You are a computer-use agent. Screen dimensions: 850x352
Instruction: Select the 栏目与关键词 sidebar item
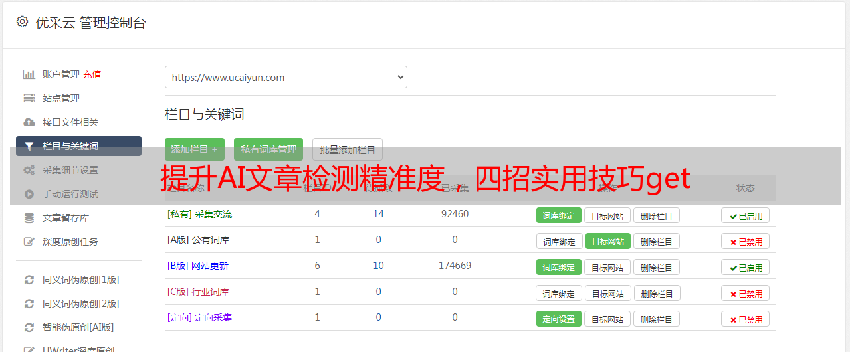78,146
